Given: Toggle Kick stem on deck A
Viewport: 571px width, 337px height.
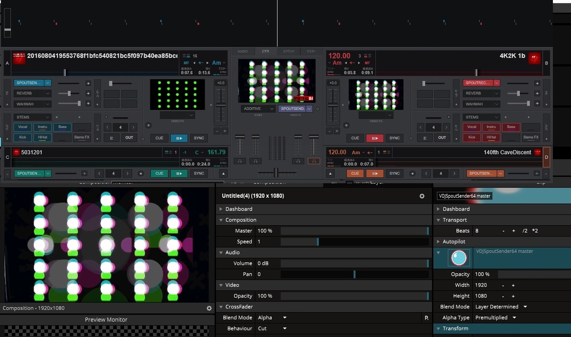Looking at the screenshot, I should pos(22,137).
